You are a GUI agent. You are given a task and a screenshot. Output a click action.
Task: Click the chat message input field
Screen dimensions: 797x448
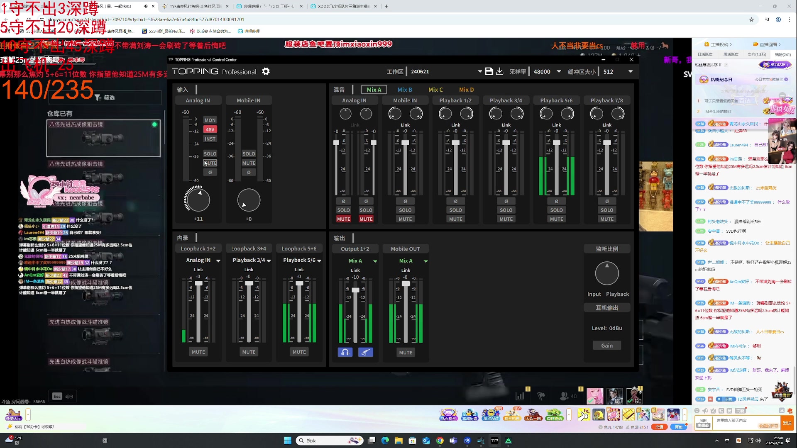point(746,423)
